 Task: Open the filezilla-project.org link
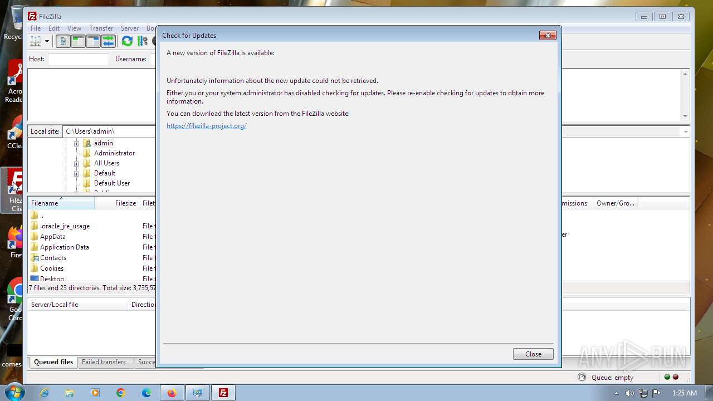tap(207, 126)
